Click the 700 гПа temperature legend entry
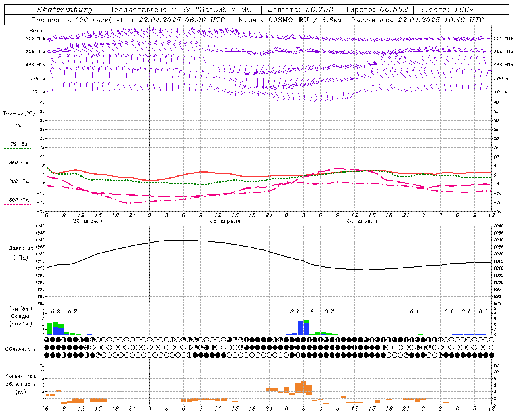This screenshot has width=515, height=412. (x=19, y=181)
